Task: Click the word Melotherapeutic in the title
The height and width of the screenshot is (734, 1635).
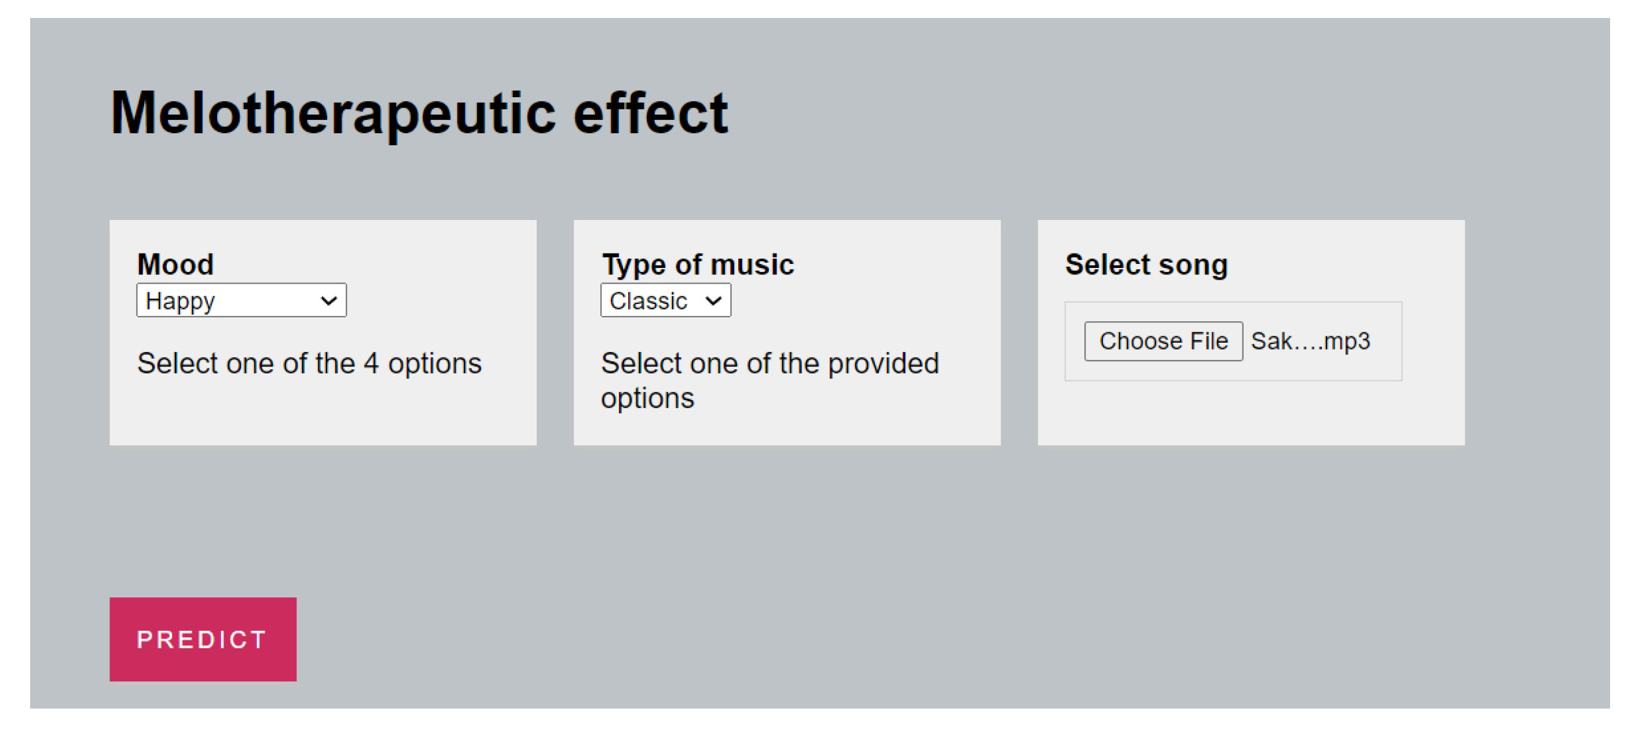Action: pos(333,113)
